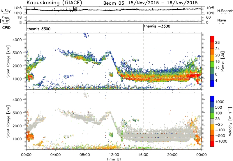Click the noise spike near 06:30 in sky noise plot
Screen dimensions: 233x161
coord(75,9)
